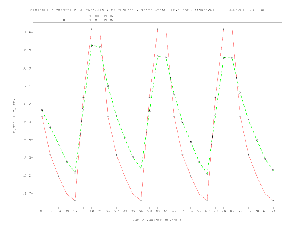Viewport: 298px width, 230px height.
Task: Click the 45 forecast hour tick label
Action: (x=166, y=211)
